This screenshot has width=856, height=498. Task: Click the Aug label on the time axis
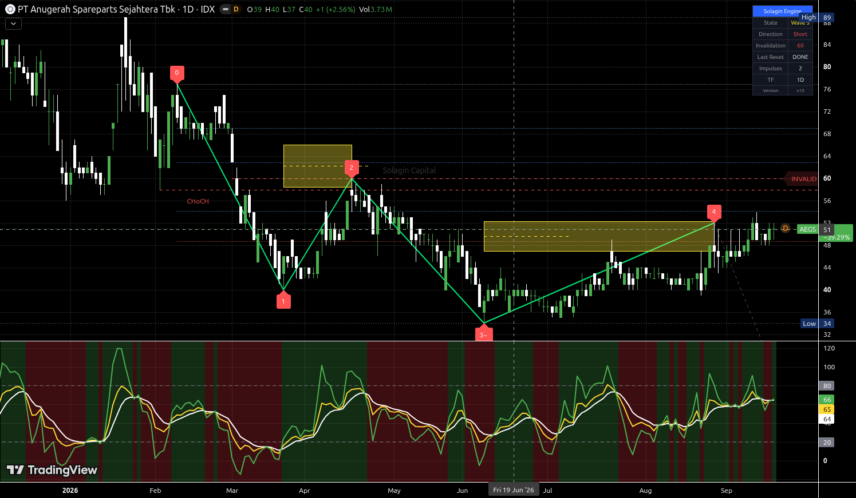(645, 491)
